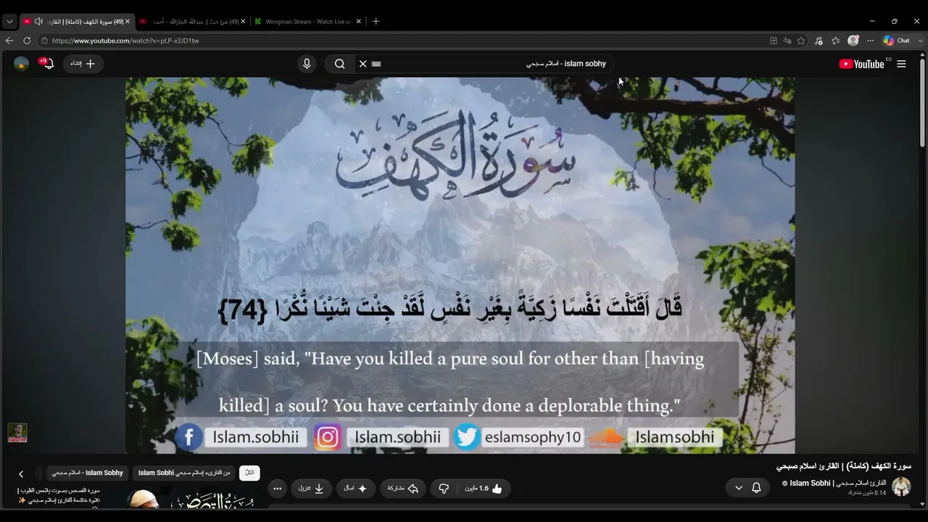Open the Copilot Chat button
928x522 pixels.
(897, 41)
